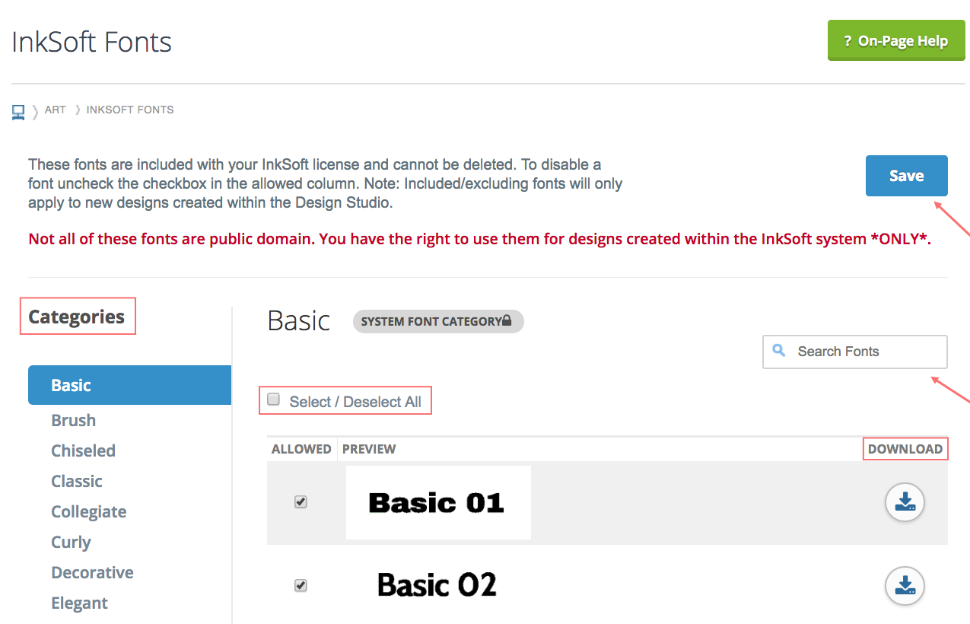Uncheck the allowed checkbox for Basic 01
The image size is (970, 624).
pos(301,501)
